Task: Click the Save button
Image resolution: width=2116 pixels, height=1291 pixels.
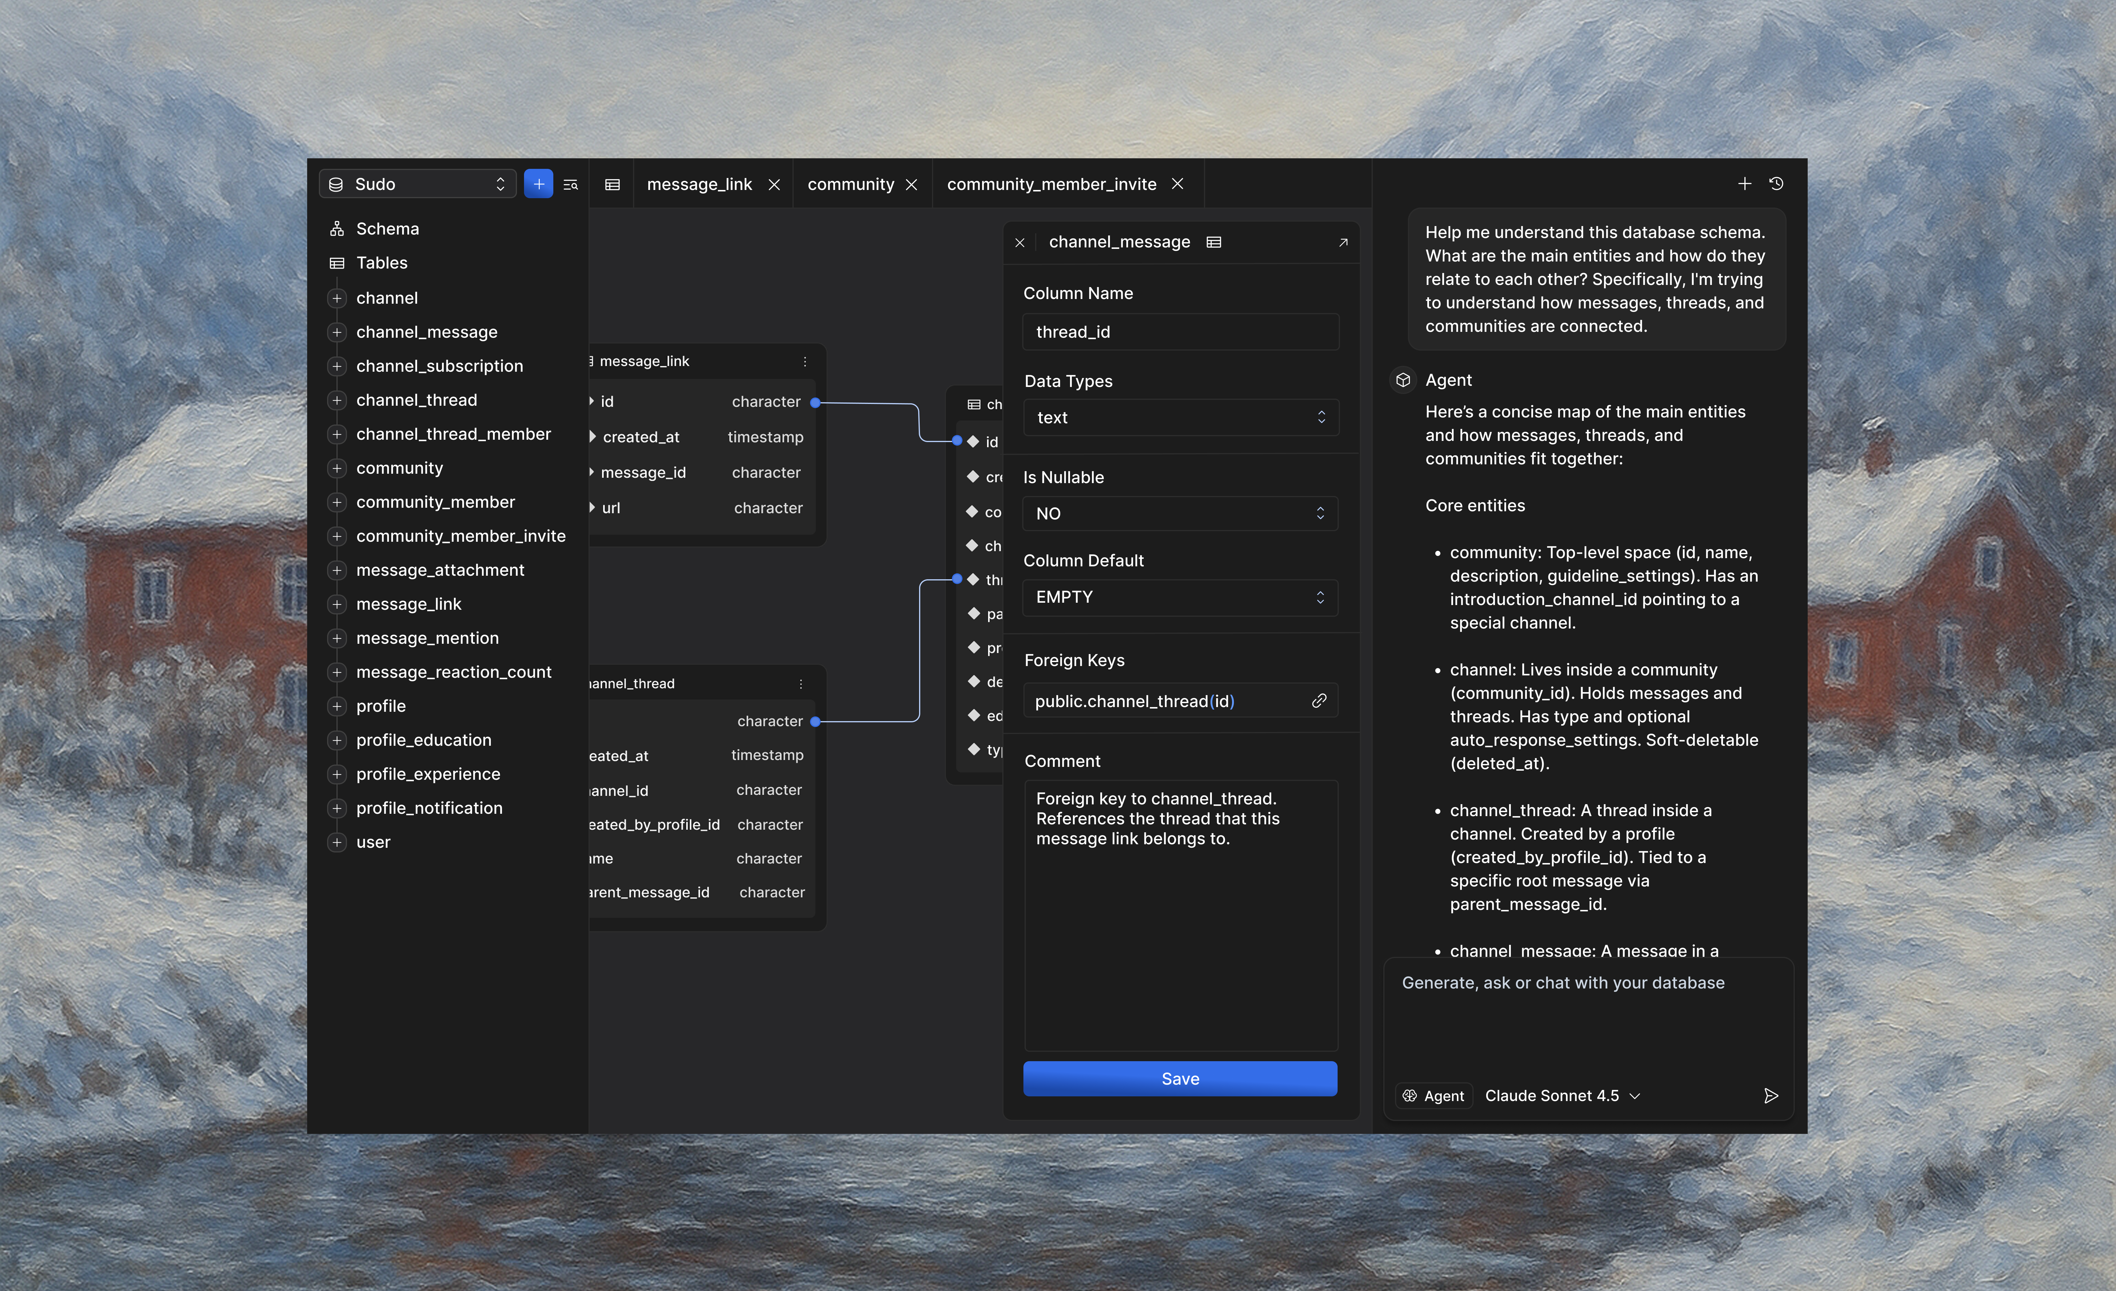Action: pyautogui.click(x=1180, y=1079)
